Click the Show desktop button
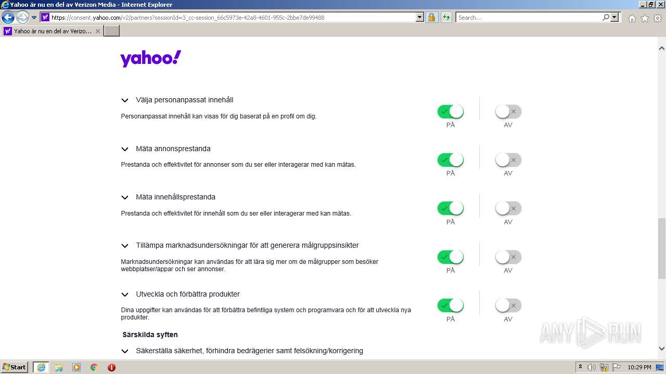 tap(660, 367)
